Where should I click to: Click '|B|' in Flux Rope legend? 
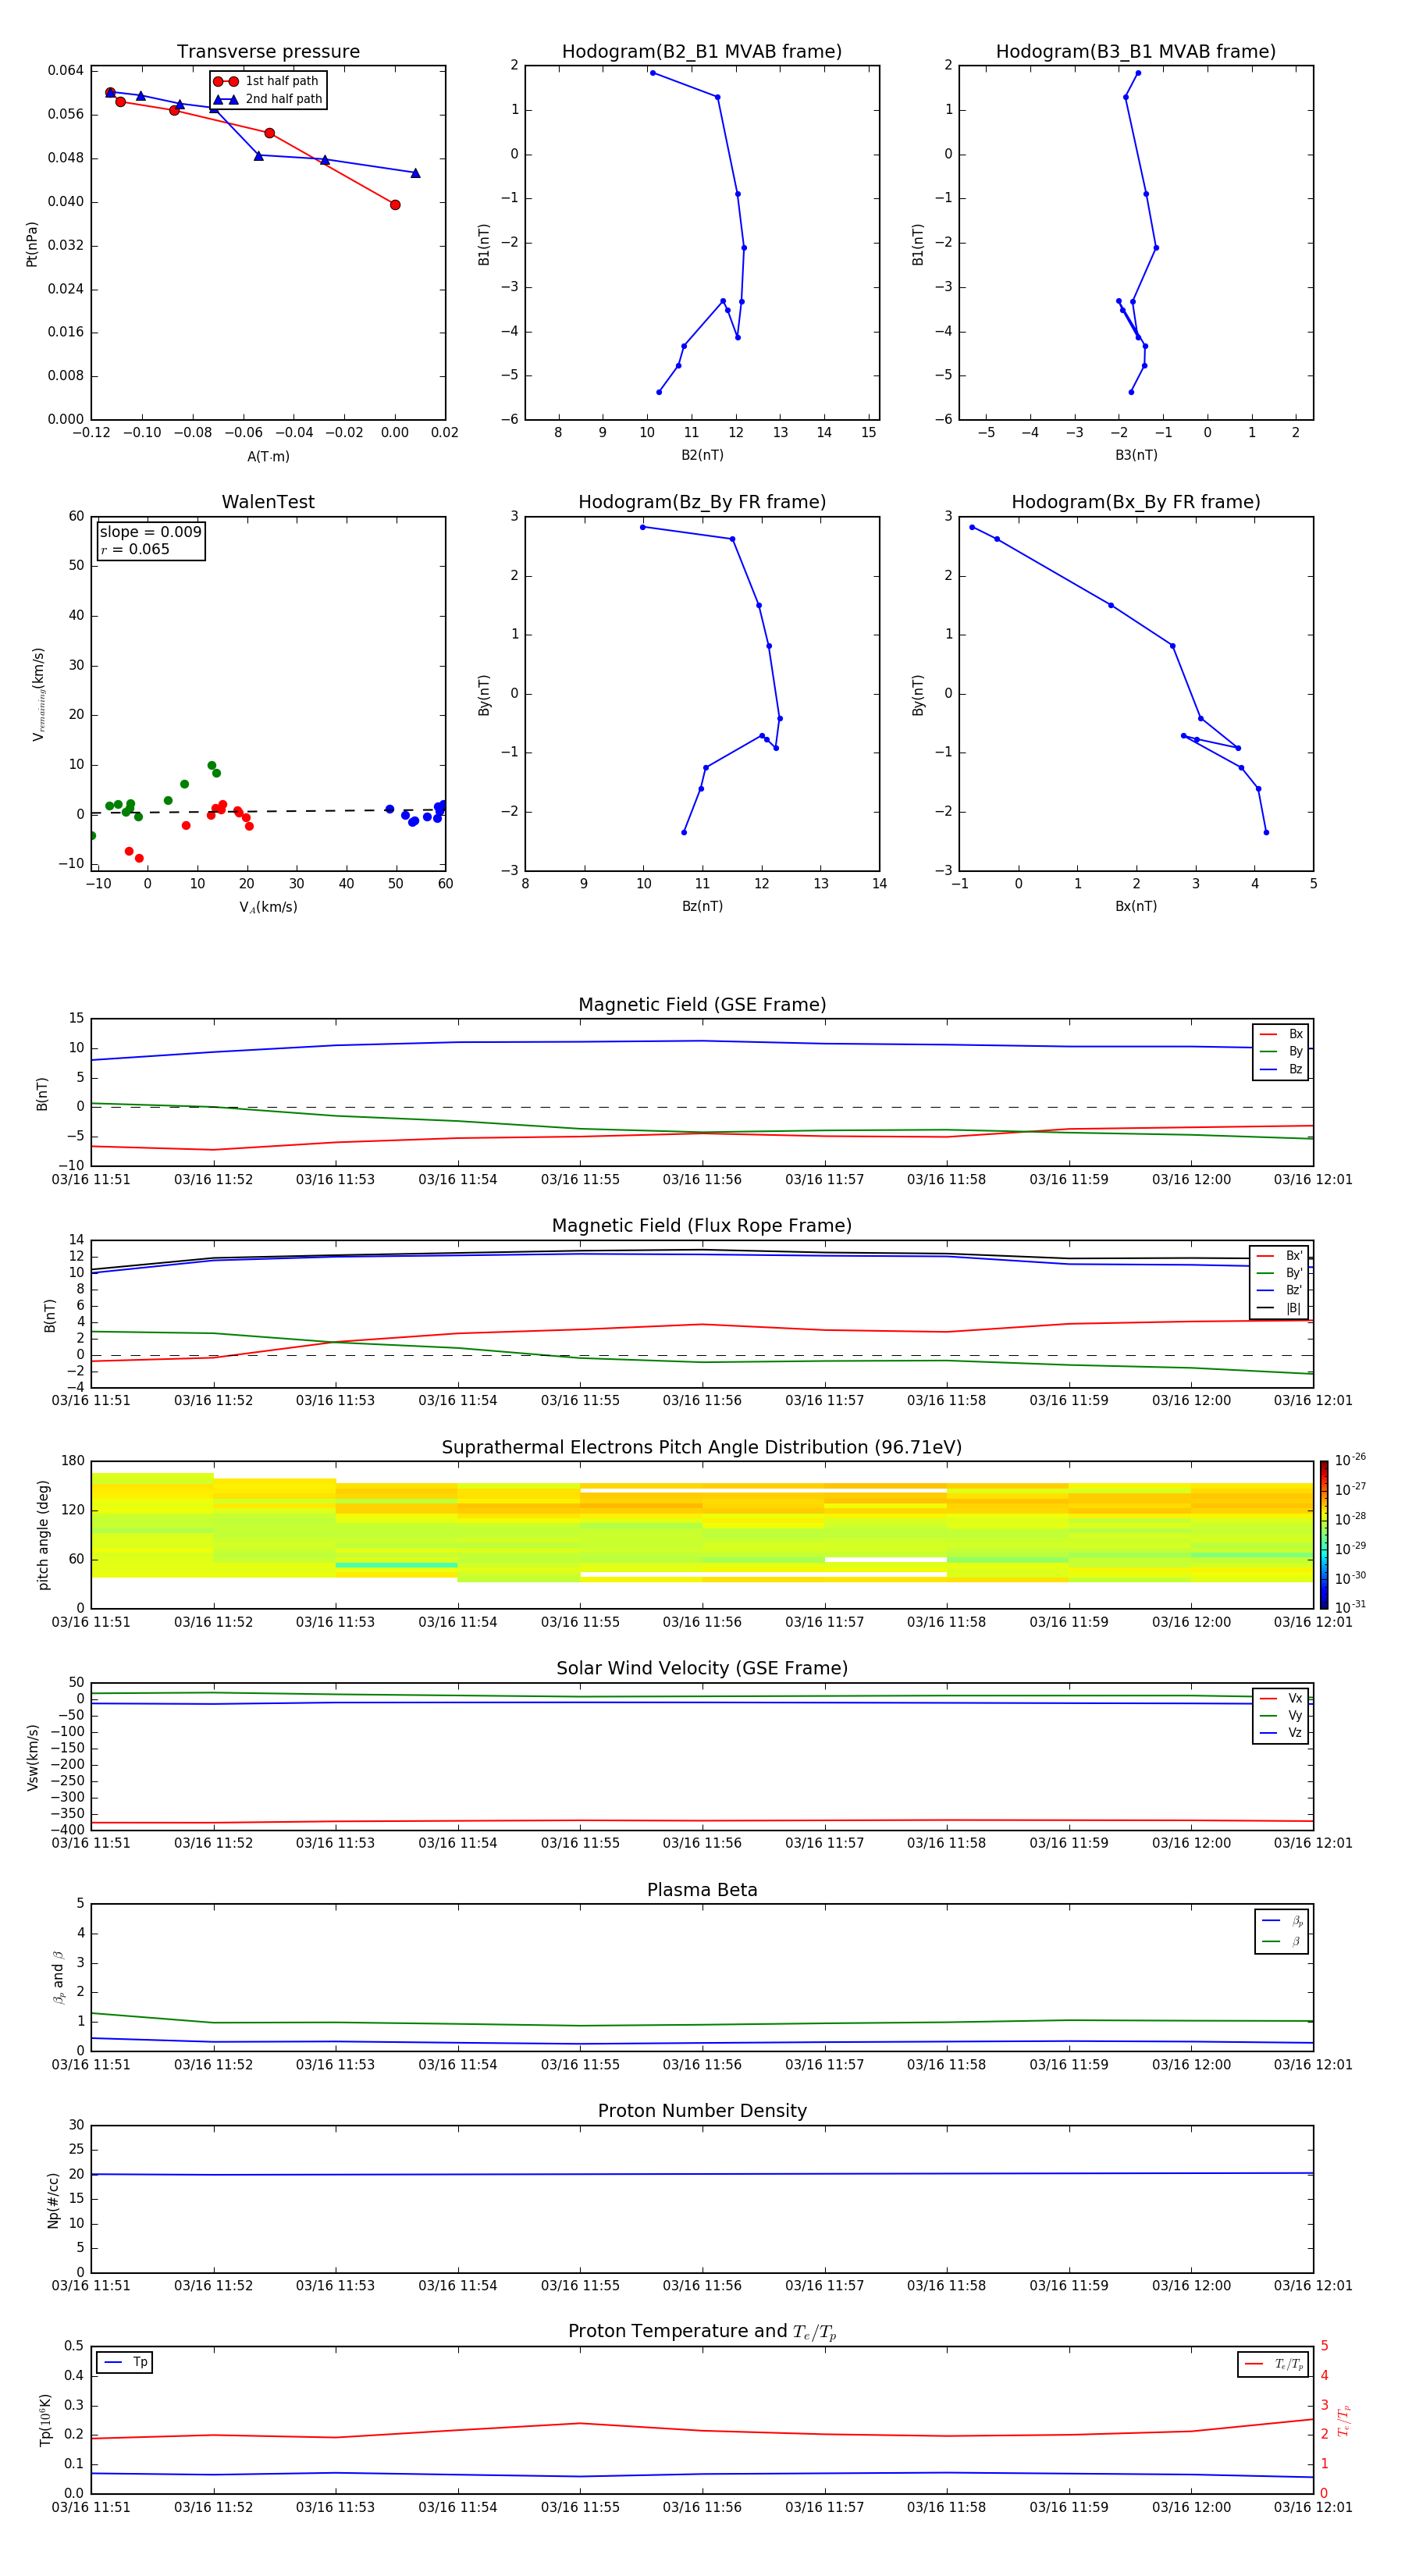pos(1280,1308)
